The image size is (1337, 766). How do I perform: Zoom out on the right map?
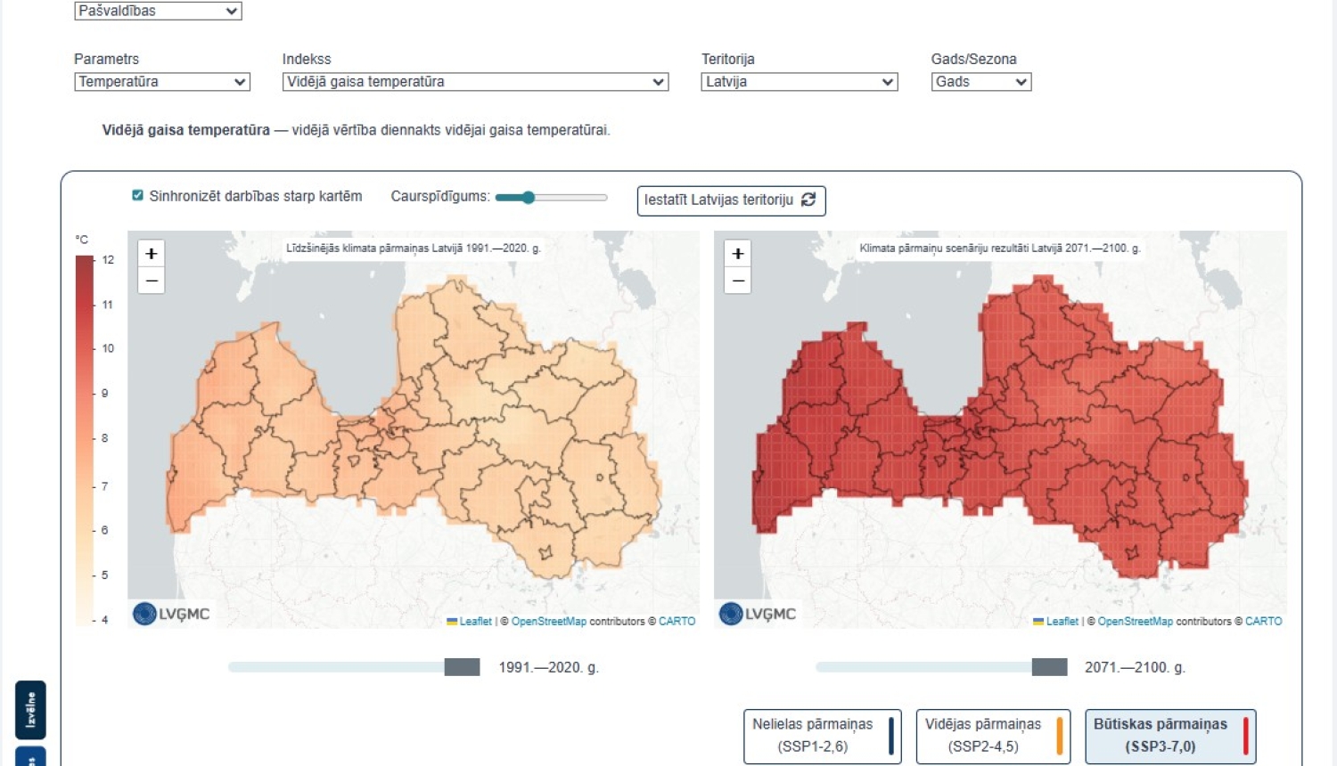tap(738, 281)
